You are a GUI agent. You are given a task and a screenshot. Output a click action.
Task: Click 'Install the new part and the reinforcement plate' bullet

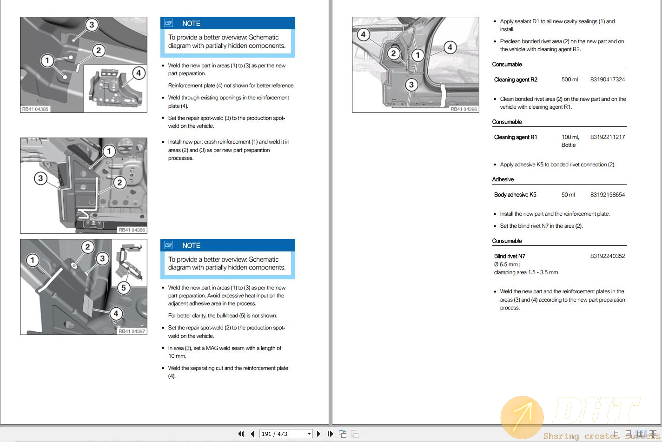555,214
